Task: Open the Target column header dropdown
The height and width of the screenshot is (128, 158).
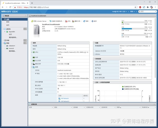Action: 72,108
